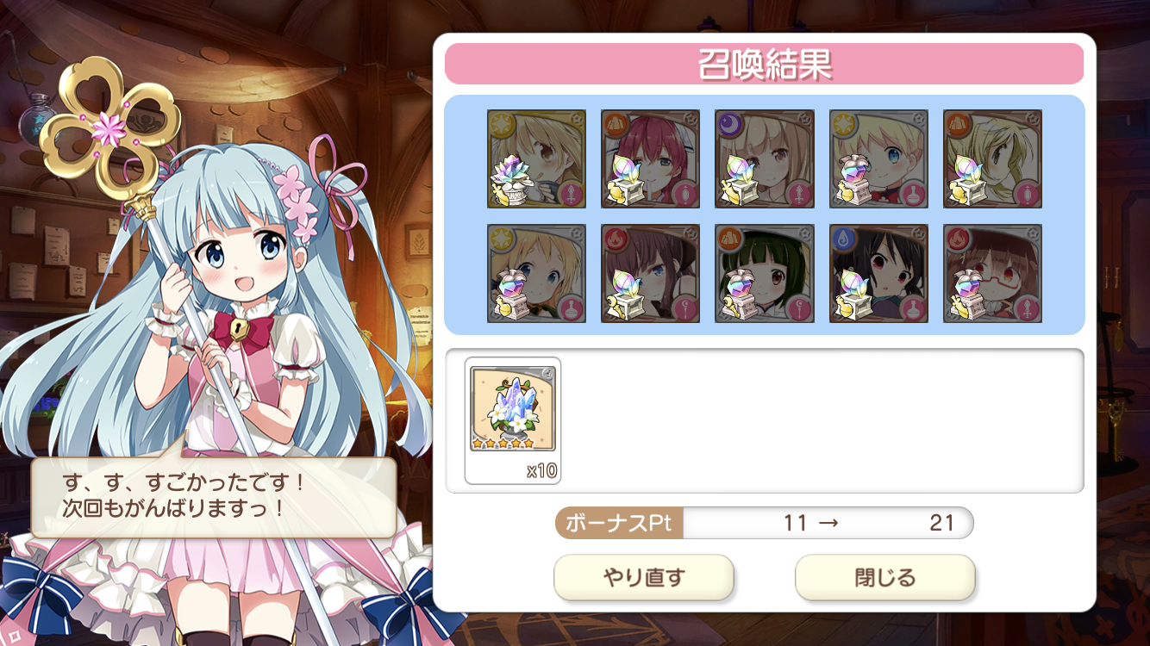This screenshot has height=646, width=1150.
Task: Select the first blonde character card with crystal flower
Action: point(536,158)
